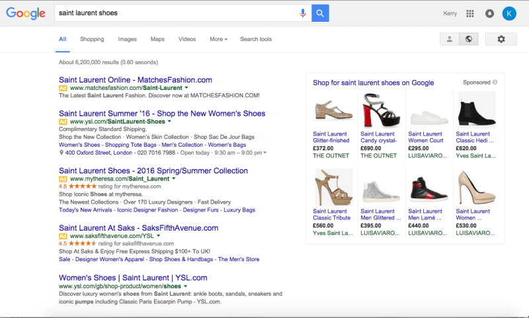Viewport: 529px width, 318px height.
Task: Open the settings gear
Action: (x=501, y=39)
